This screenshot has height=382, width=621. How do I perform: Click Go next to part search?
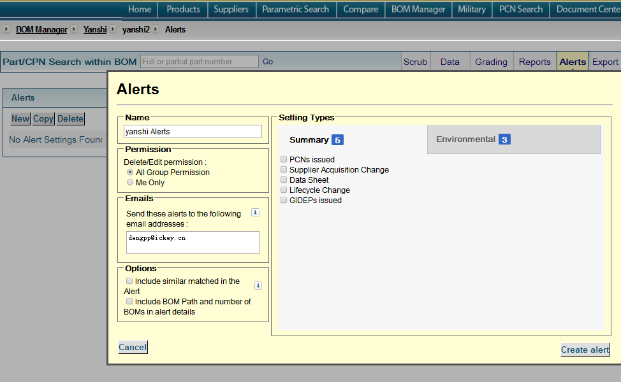click(x=268, y=62)
